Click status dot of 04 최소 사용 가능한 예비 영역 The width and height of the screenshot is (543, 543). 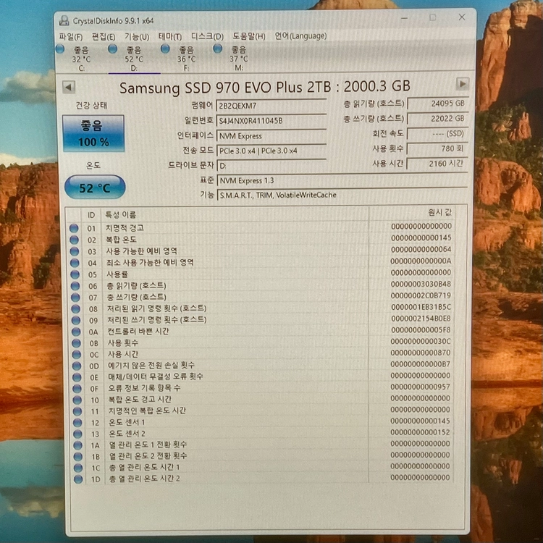click(75, 263)
